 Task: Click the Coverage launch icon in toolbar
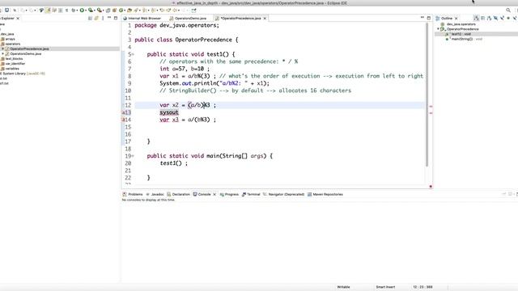(x=90, y=11)
